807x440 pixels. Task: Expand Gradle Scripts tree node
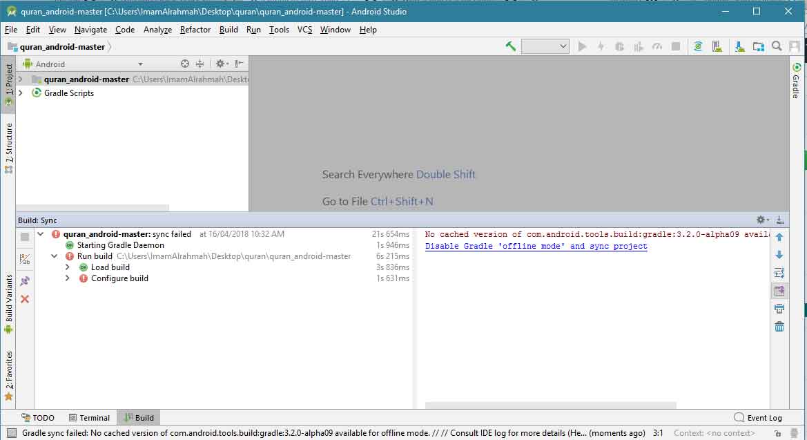pyautogui.click(x=21, y=93)
